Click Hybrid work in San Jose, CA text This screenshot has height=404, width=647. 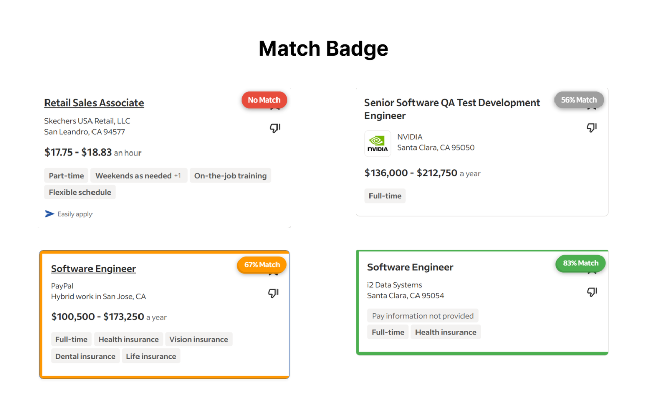pos(98,297)
